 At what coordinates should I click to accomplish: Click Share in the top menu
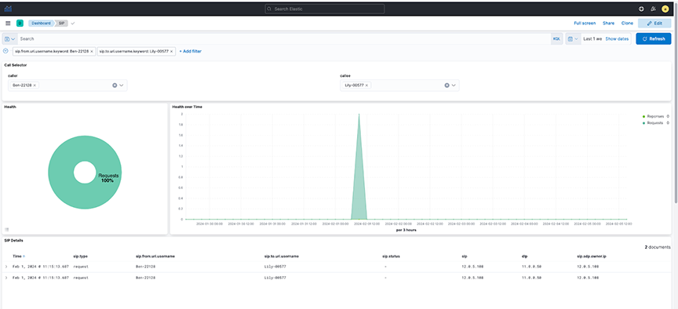click(608, 24)
